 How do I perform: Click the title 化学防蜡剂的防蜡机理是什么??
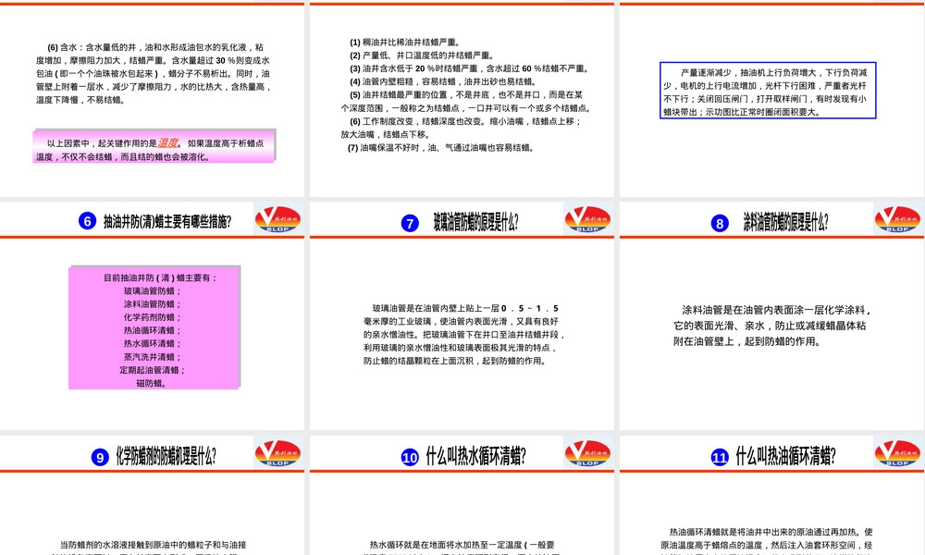(166, 456)
